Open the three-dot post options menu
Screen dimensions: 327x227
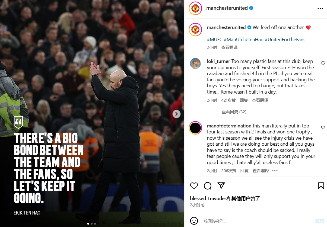pos(320,8)
